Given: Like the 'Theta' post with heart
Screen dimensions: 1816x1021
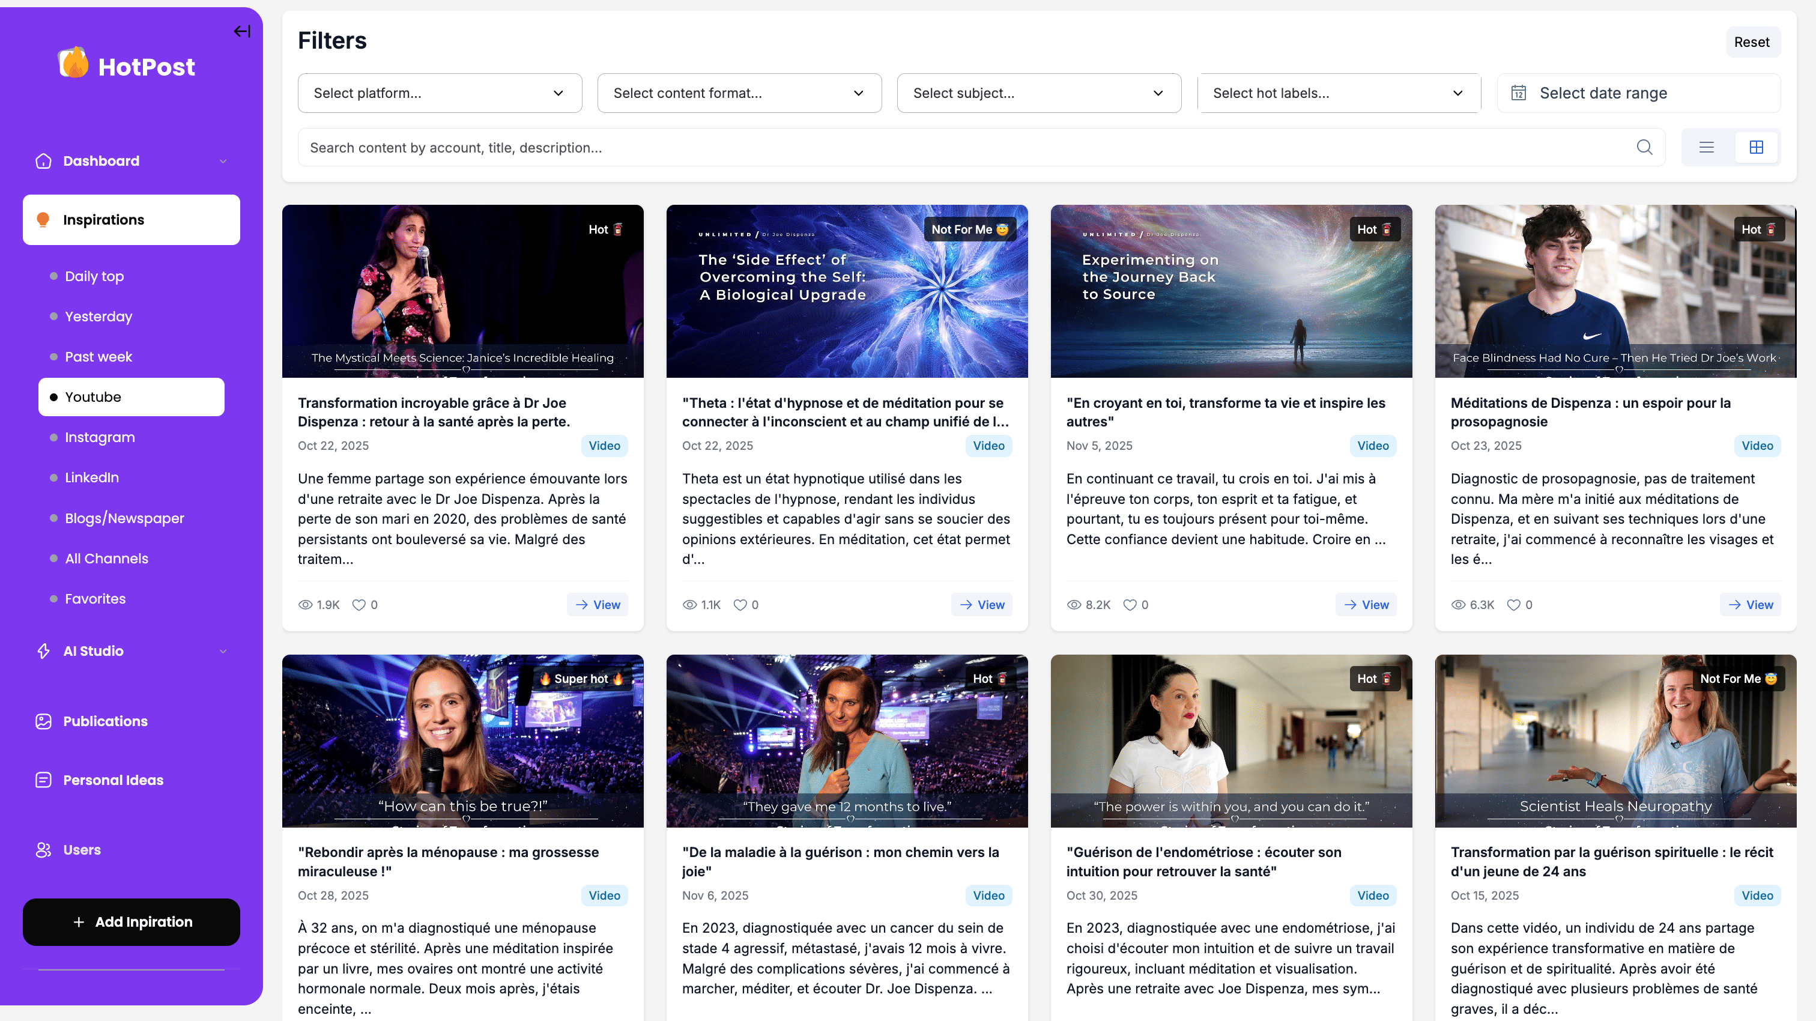Looking at the screenshot, I should [x=739, y=605].
